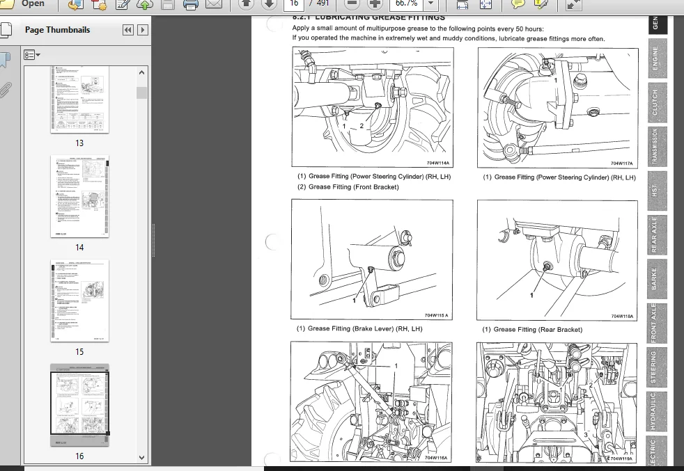Go to next page down arrow

tap(269, 4)
